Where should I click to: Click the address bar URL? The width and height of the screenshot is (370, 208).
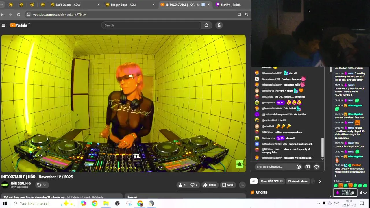coord(60,14)
